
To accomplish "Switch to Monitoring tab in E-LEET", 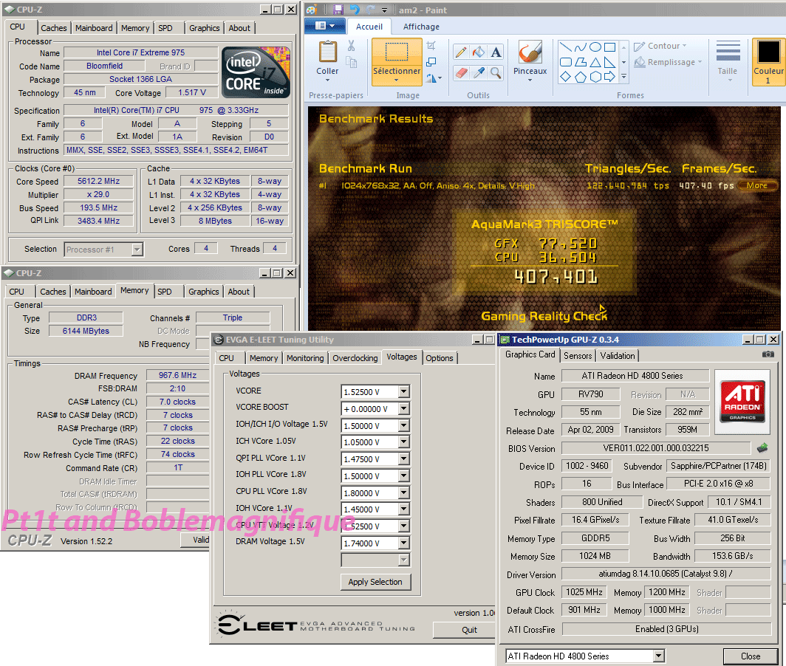I will coord(305,358).
